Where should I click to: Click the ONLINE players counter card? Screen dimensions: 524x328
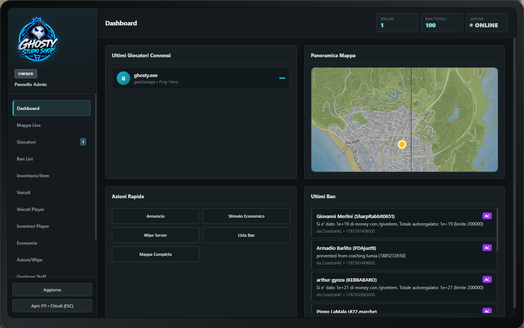click(397, 22)
